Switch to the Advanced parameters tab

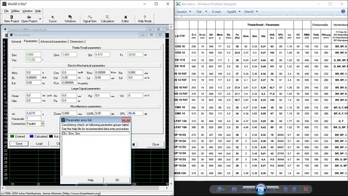54,41
